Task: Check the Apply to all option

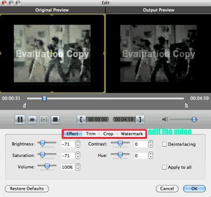Action: 164,167
